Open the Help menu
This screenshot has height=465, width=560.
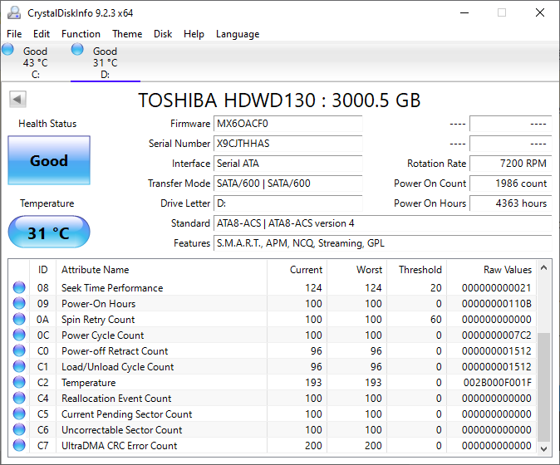click(194, 34)
